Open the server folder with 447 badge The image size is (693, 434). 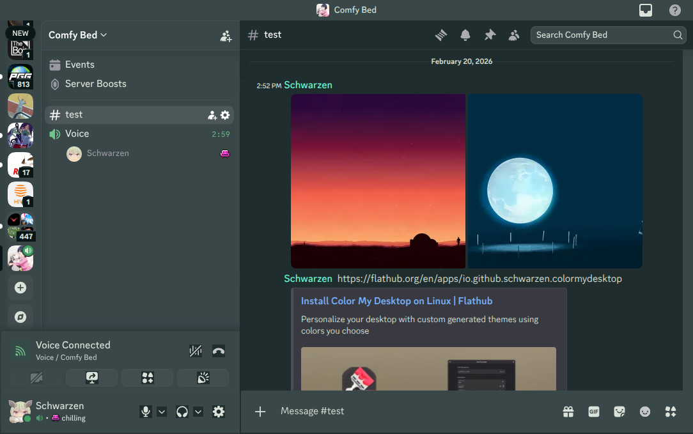20,227
